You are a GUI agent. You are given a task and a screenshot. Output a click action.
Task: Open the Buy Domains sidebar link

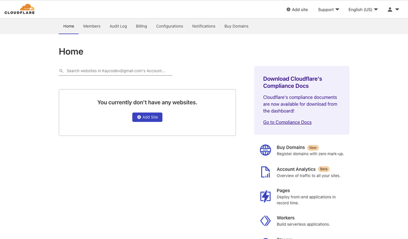click(x=290, y=147)
